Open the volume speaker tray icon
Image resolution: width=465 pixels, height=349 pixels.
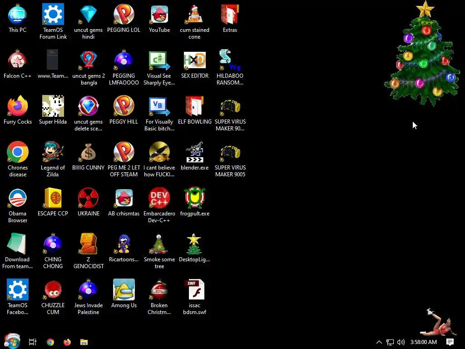pos(401,342)
